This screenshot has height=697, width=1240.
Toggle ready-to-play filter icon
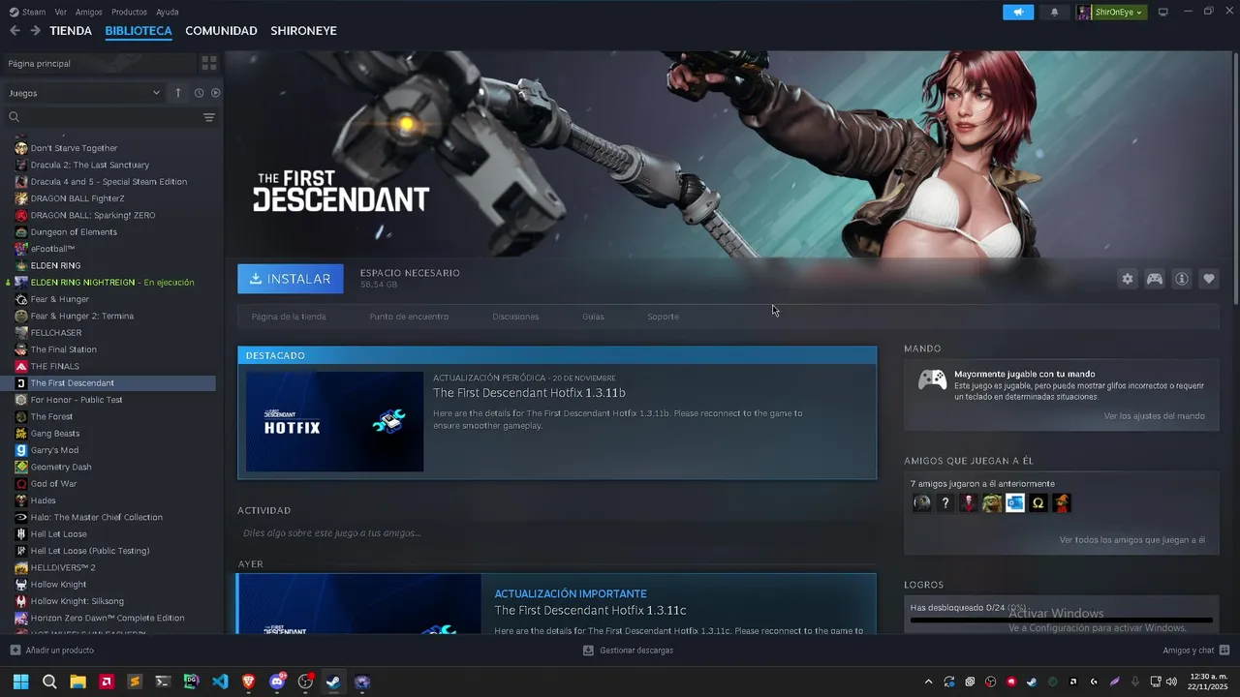[x=216, y=93]
